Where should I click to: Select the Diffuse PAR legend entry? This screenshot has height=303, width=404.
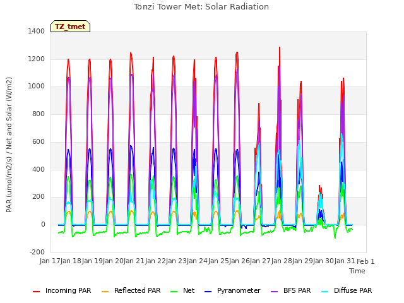point(347,290)
